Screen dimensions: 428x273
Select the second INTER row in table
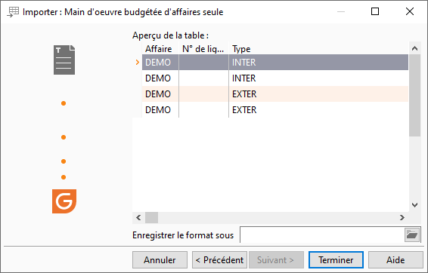(x=275, y=78)
